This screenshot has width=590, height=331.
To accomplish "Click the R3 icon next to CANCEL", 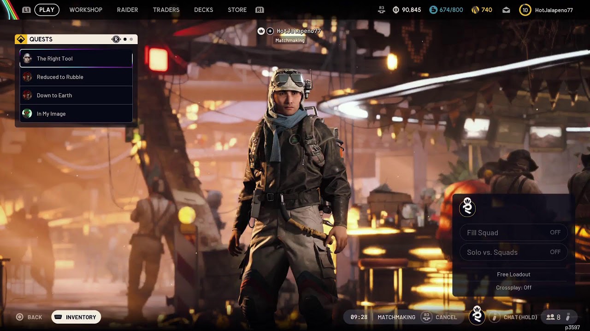I will [x=427, y=317].
